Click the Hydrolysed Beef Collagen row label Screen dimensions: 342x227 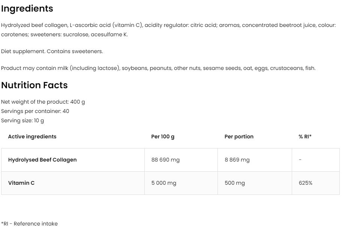pos(42,160)
